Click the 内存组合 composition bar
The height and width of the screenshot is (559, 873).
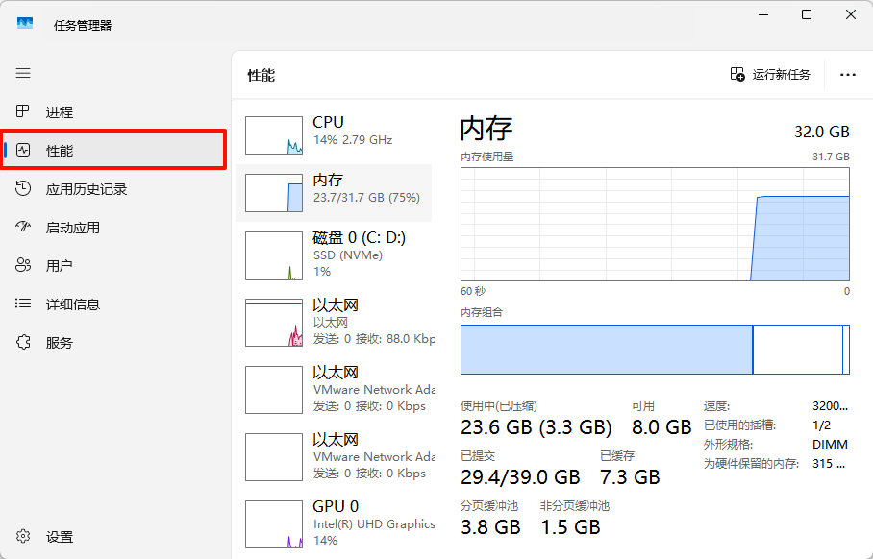pos(654,349)
